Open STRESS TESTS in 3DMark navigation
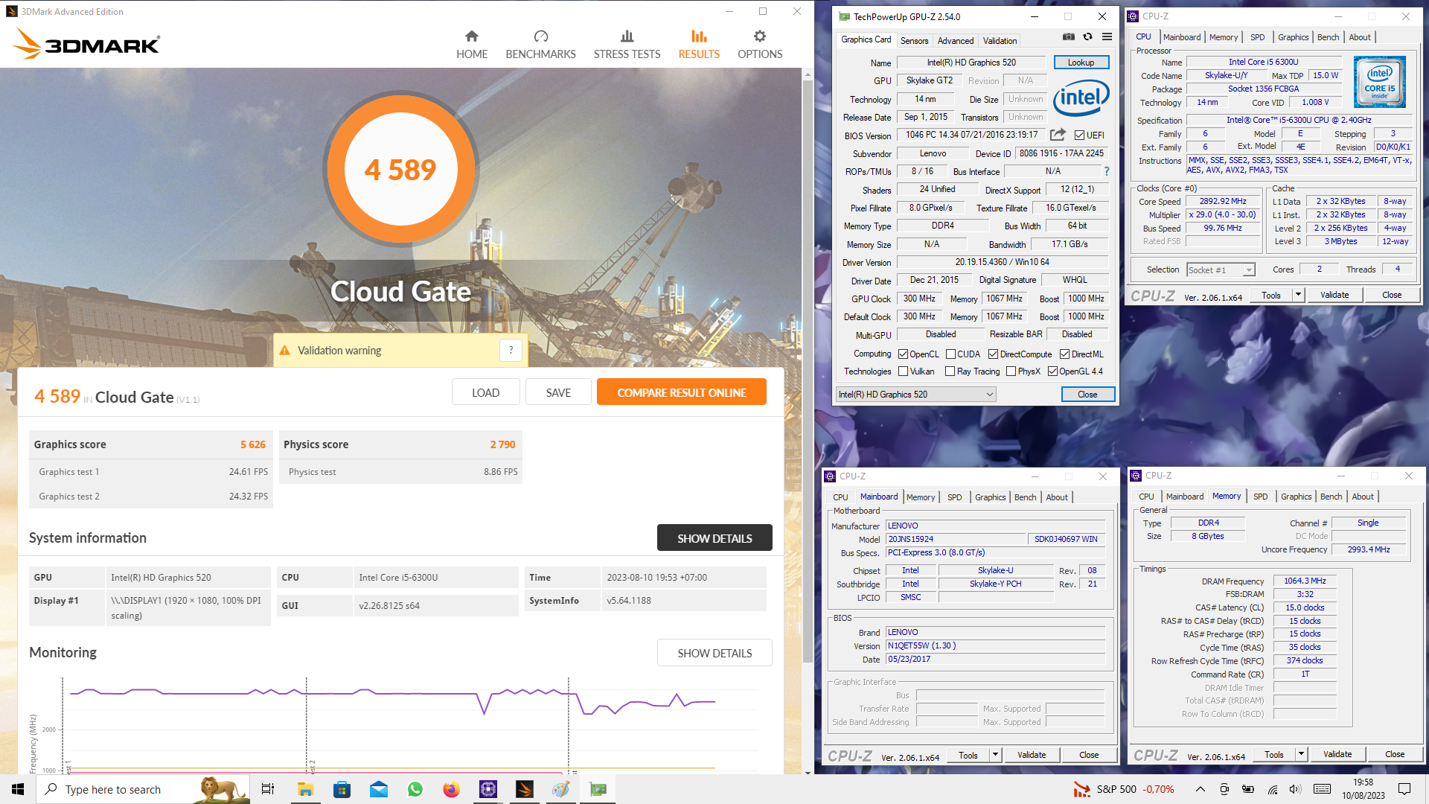The height and width of the screenshot is (804, 1429). pyautogui.click(x=627, y=45)
